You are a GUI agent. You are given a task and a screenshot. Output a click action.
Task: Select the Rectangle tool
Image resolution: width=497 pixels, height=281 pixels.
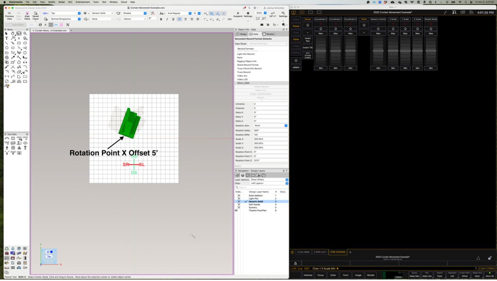19,43
